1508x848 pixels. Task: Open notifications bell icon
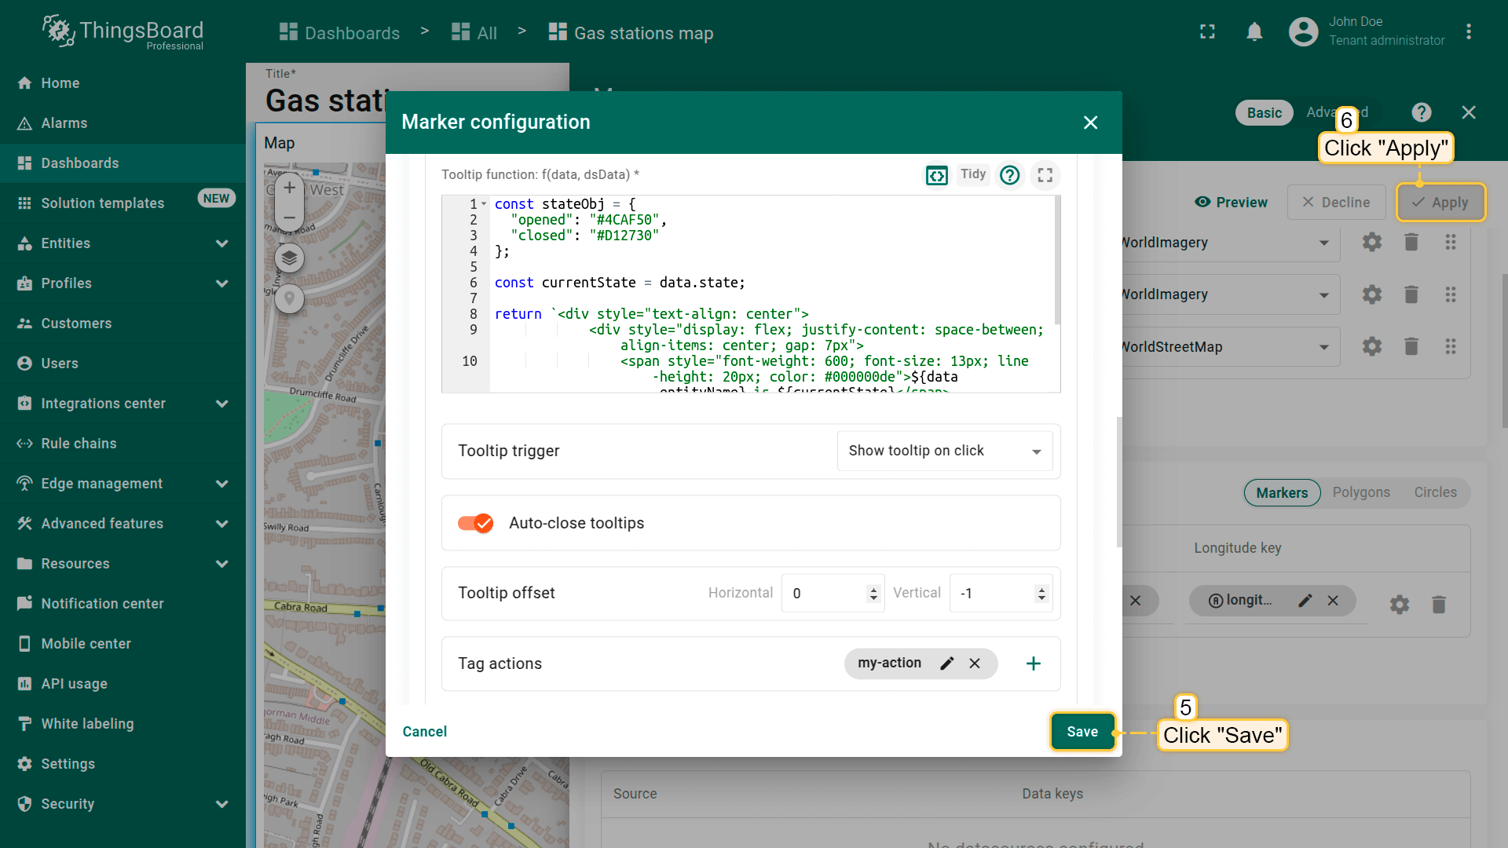coord(1254,32)
